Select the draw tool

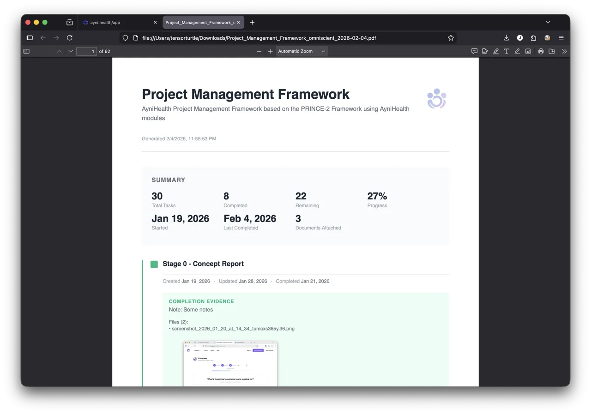[517, 51]
